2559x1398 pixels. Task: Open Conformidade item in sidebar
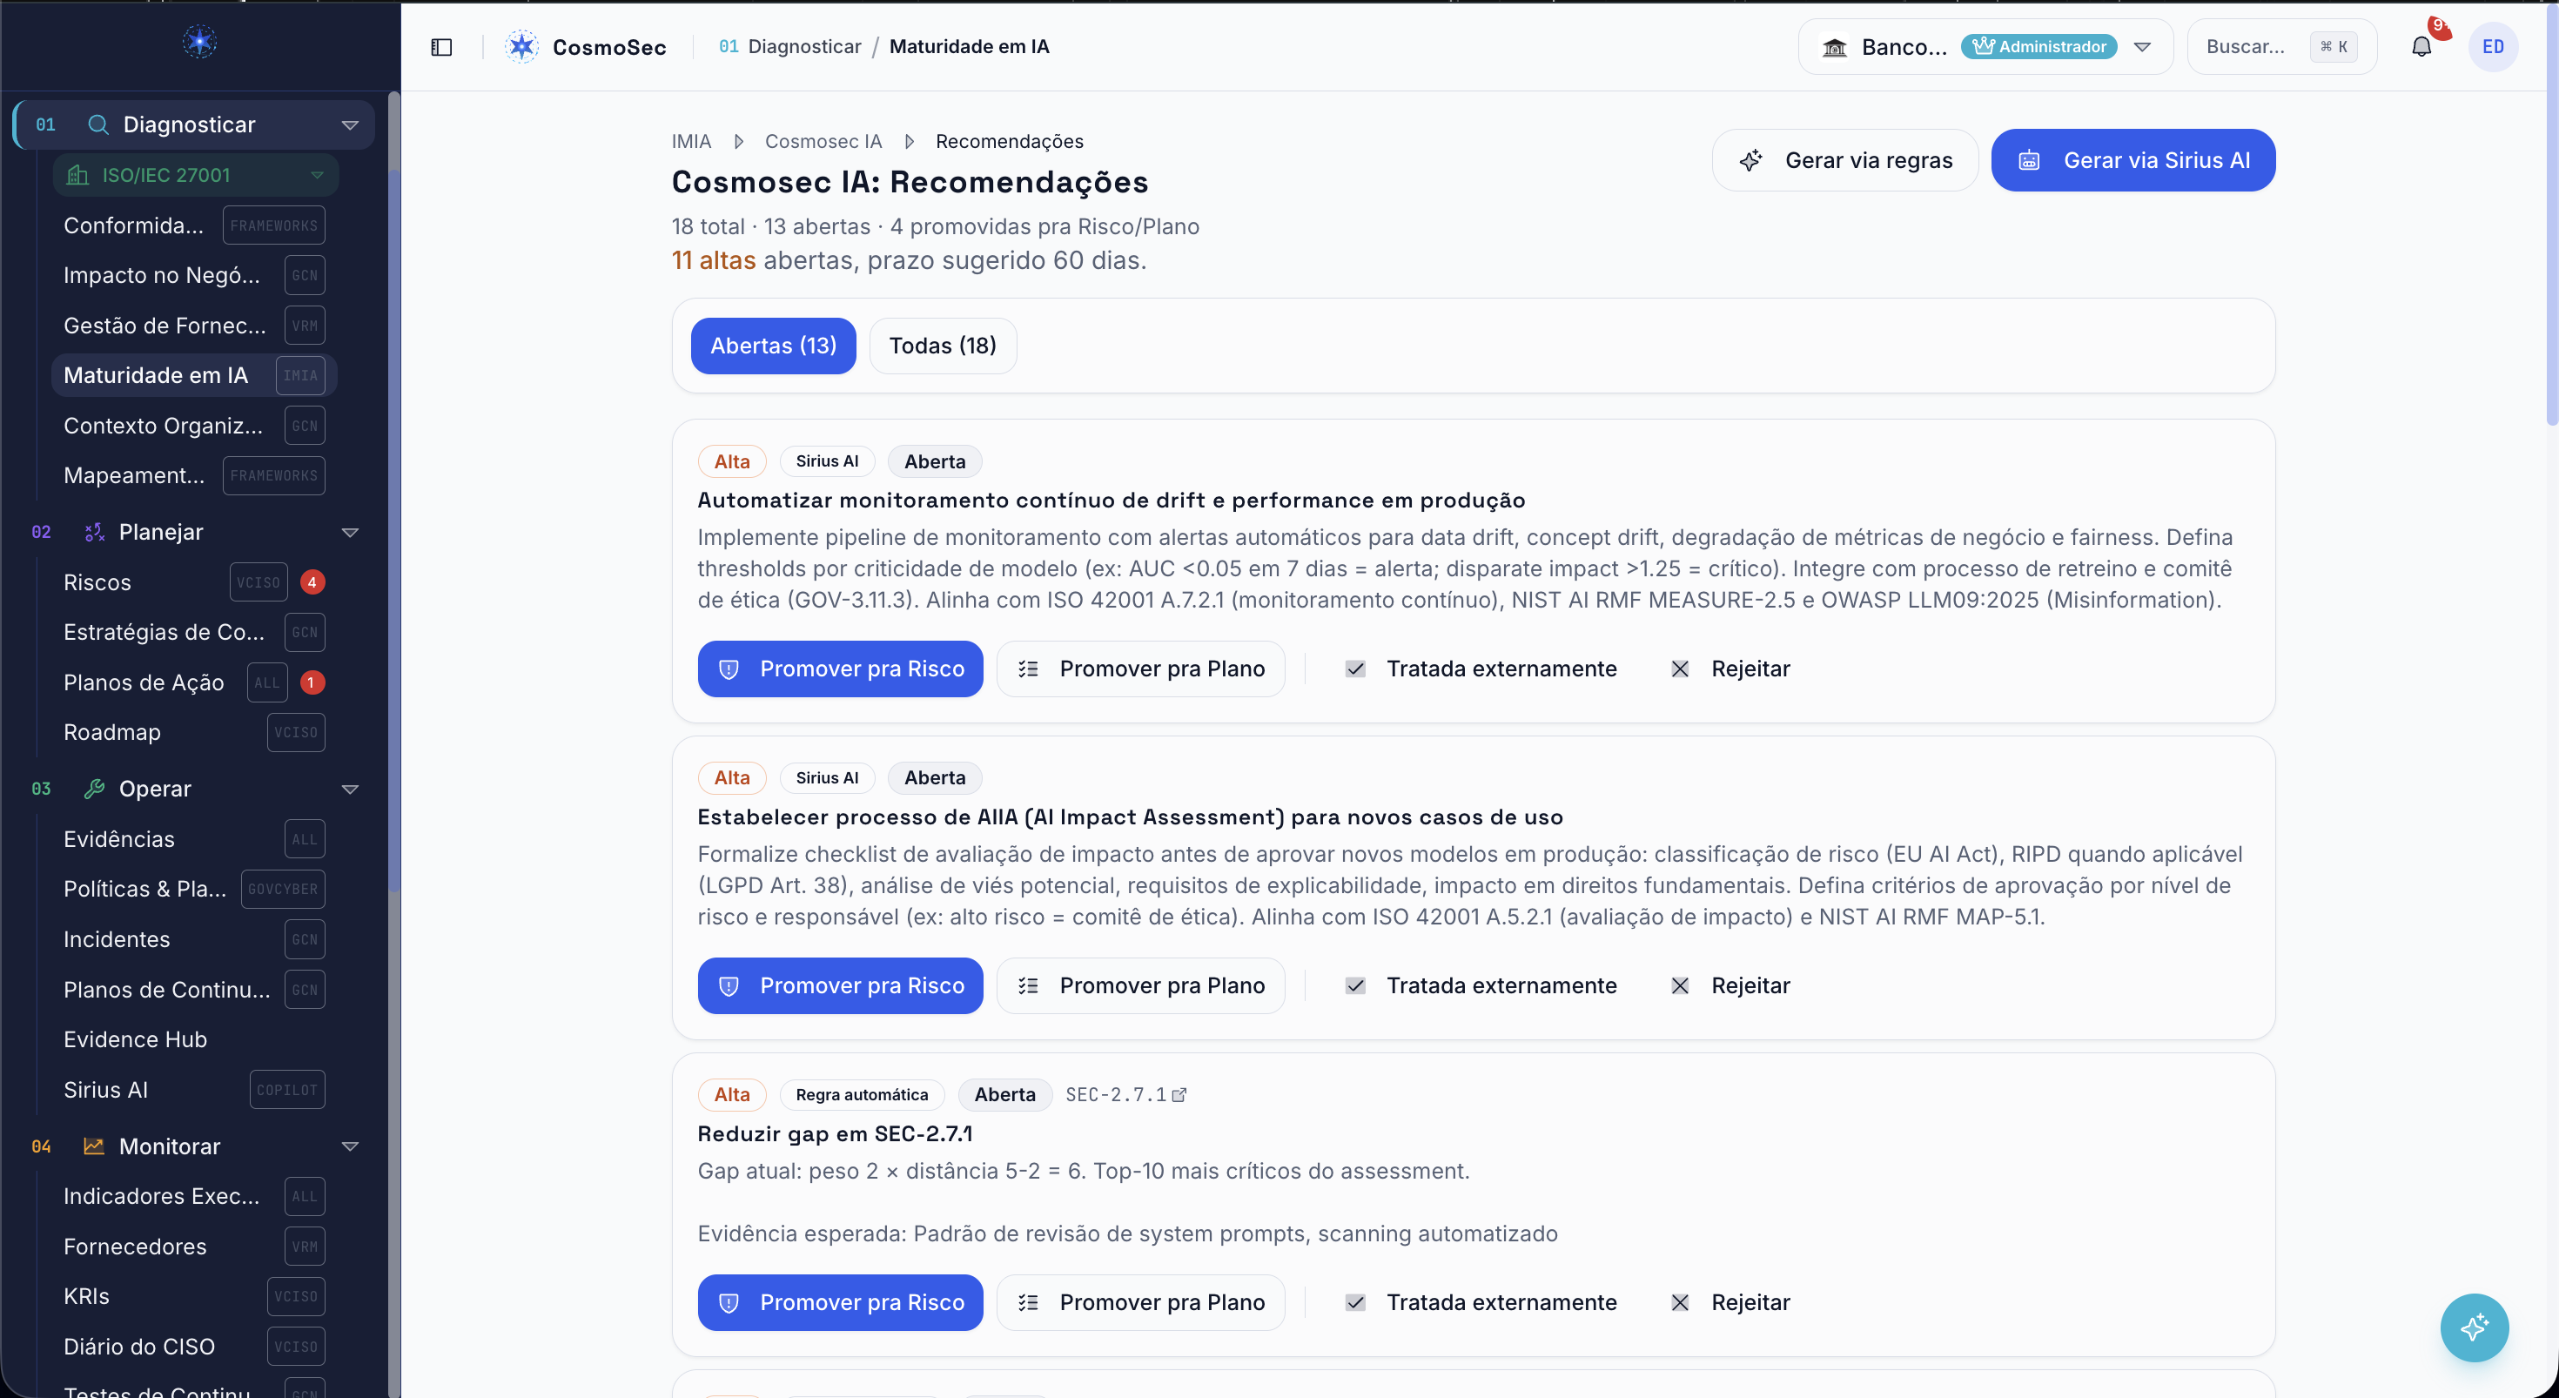point(194,225)
